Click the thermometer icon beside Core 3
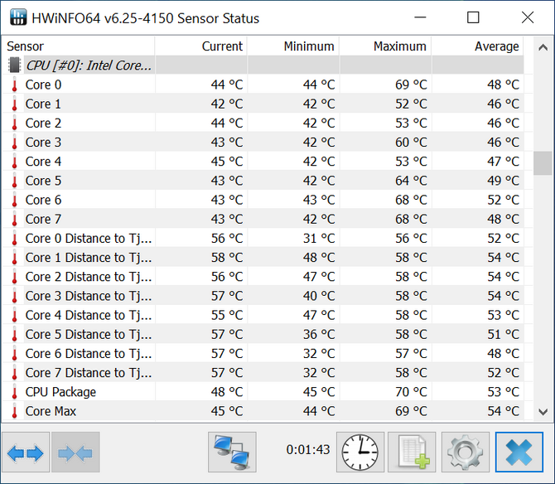Viewport: 555px width, 484px height. pos(15,143)
